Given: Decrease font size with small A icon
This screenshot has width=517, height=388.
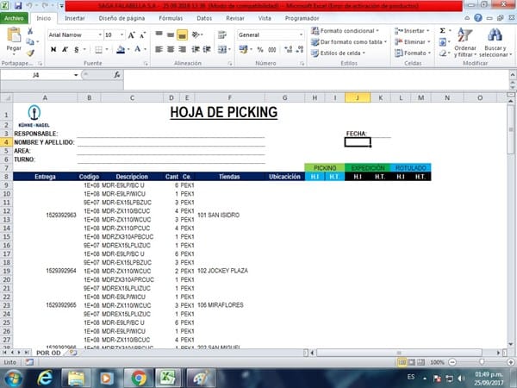Looking at the screenshot, I should tap(142, 35).
